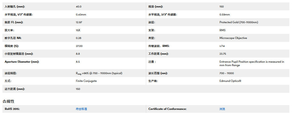The image size is (292, 120).
Task: Select the Ravg >96% coating specification
Action: [99, 73]
